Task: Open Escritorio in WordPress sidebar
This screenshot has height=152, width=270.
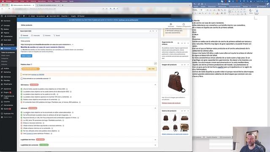Action: point(7,21)
